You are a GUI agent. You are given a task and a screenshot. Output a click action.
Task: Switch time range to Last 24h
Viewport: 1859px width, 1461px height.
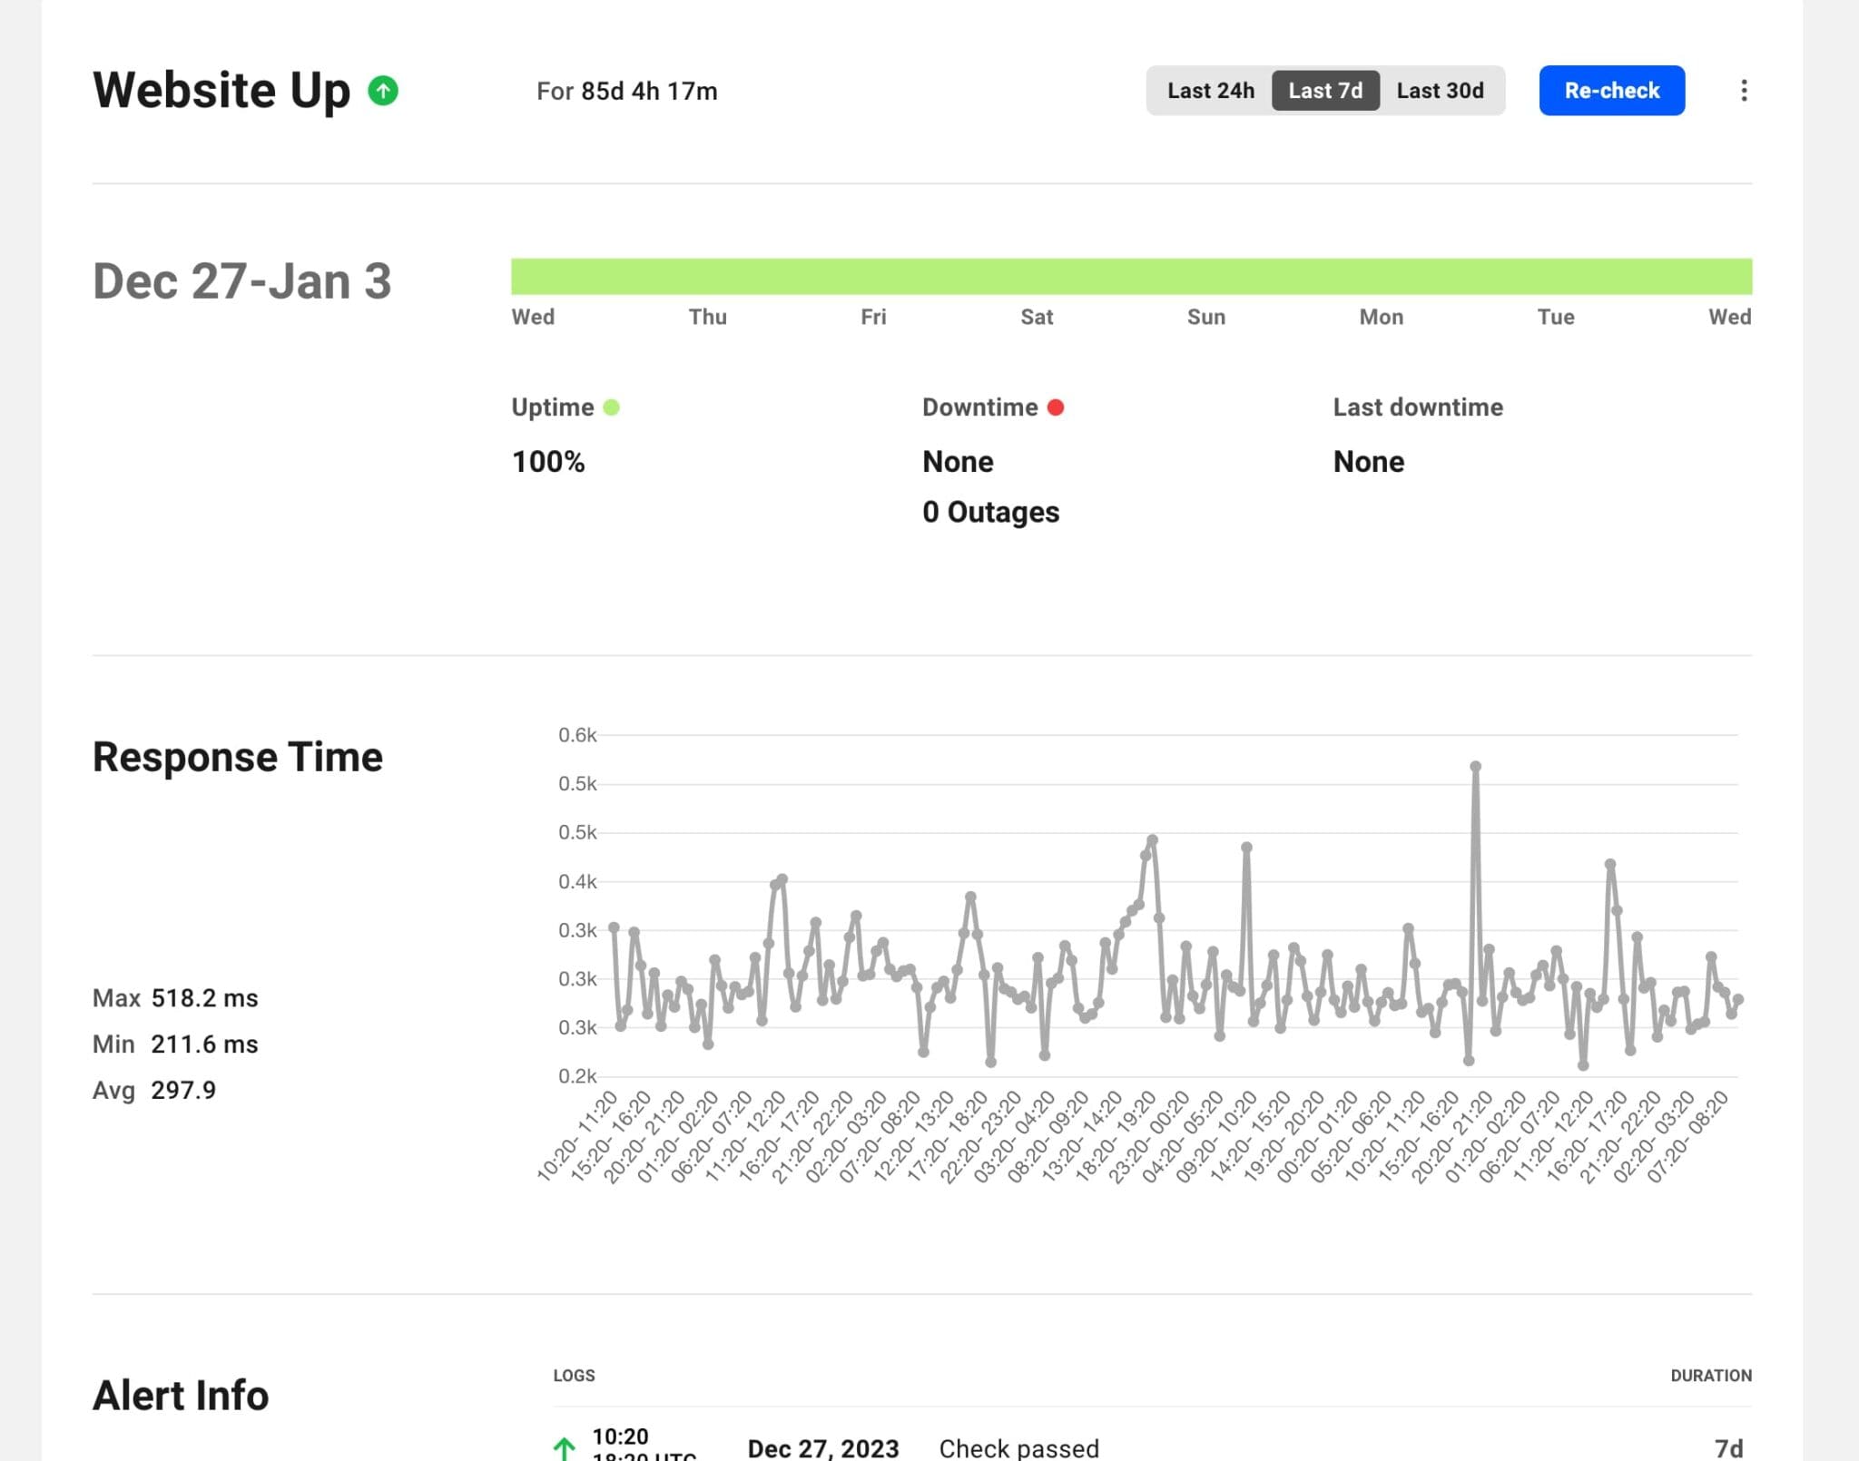click(x=1211, y=90)
